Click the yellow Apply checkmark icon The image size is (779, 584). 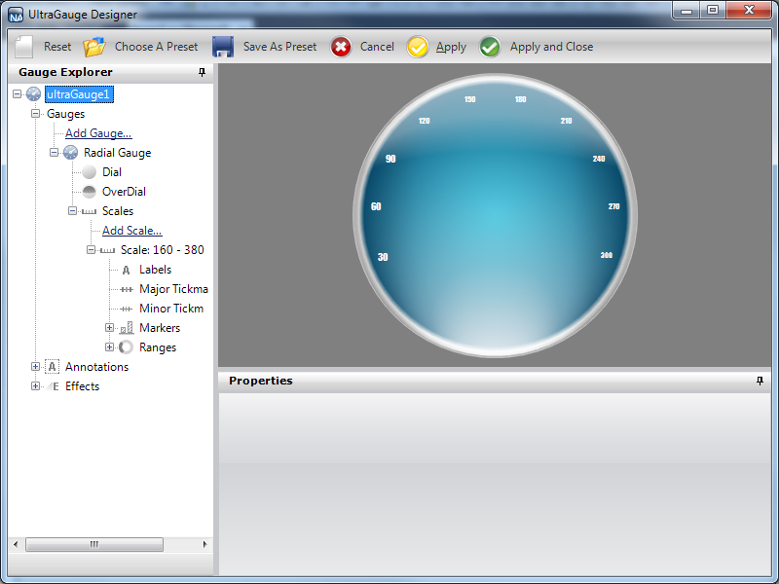click(418, 47)
